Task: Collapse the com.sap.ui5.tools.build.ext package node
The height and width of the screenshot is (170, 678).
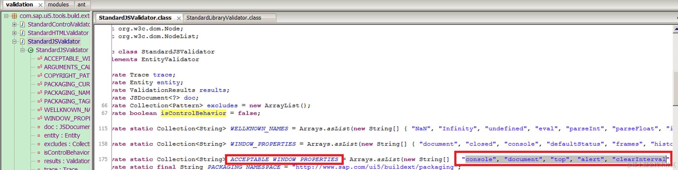Action: [6, 16]
